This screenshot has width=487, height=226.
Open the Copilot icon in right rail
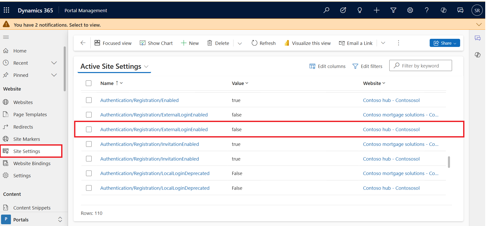pyautogui.click(x=478, y=55)
